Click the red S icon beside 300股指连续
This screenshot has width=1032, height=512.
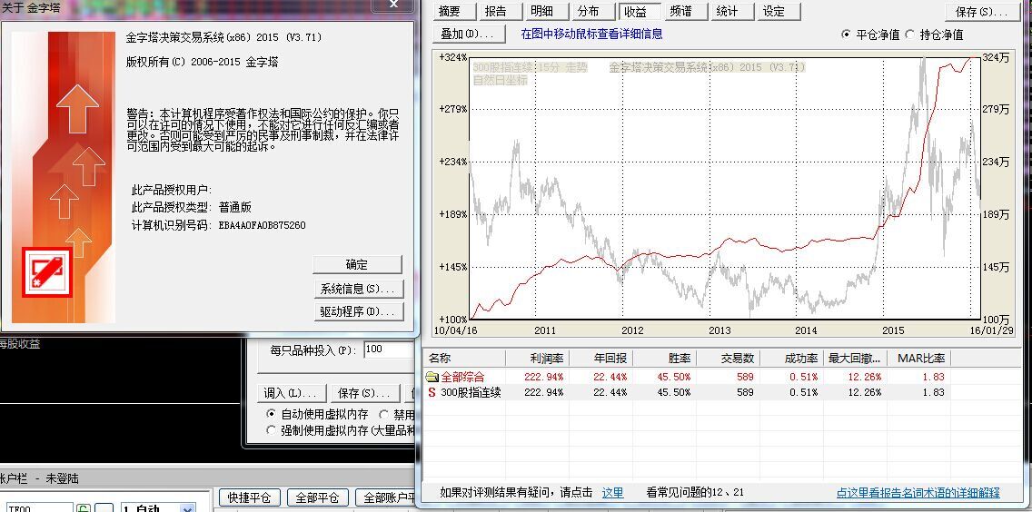432,392
